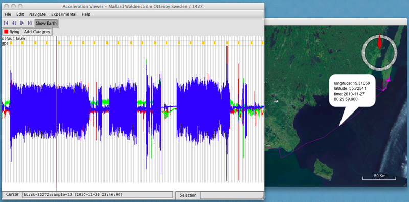Click the red north arrow on compass

[379, 42]
